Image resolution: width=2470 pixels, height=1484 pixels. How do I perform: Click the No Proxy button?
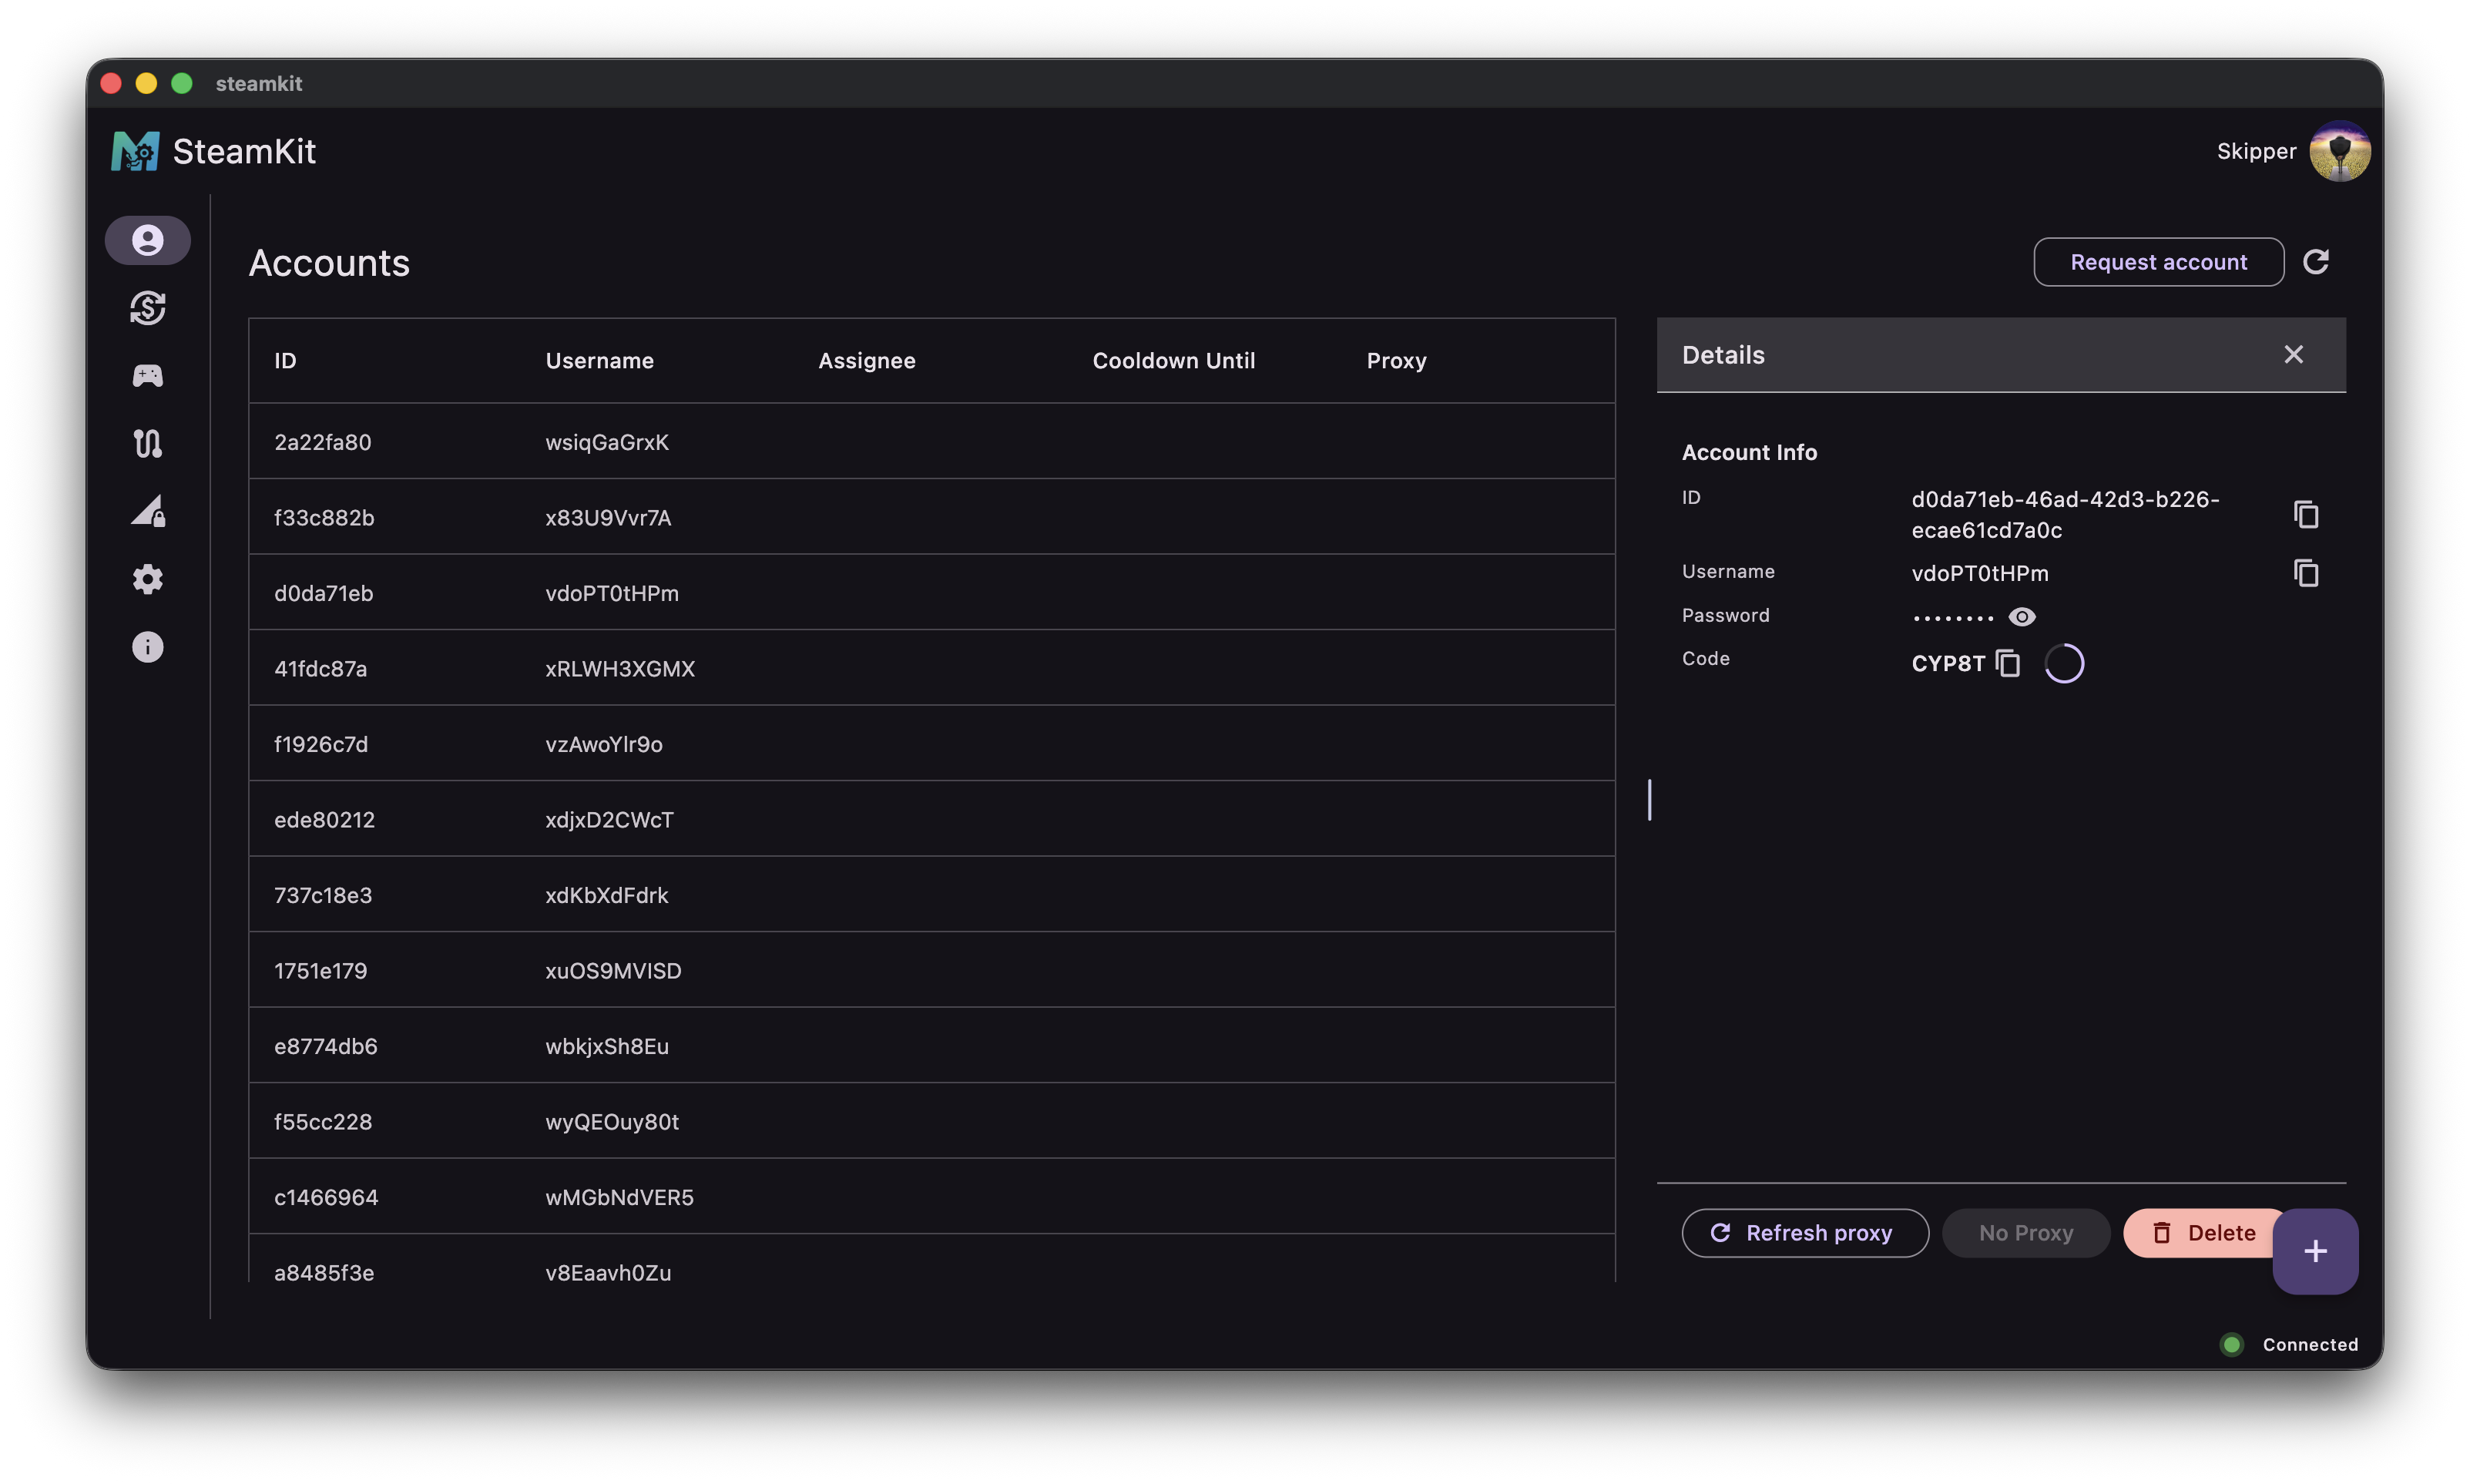[x=2025, y=1232]
